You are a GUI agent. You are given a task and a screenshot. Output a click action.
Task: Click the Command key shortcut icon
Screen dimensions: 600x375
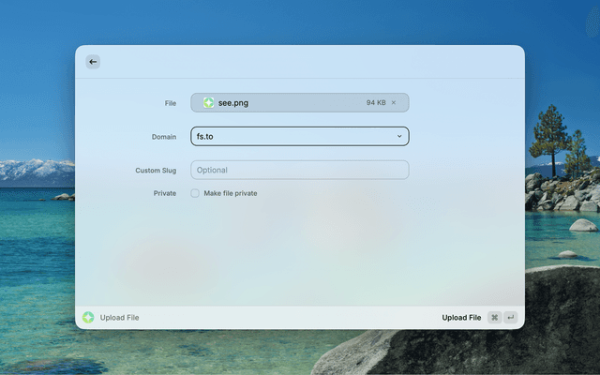(494, 318)
